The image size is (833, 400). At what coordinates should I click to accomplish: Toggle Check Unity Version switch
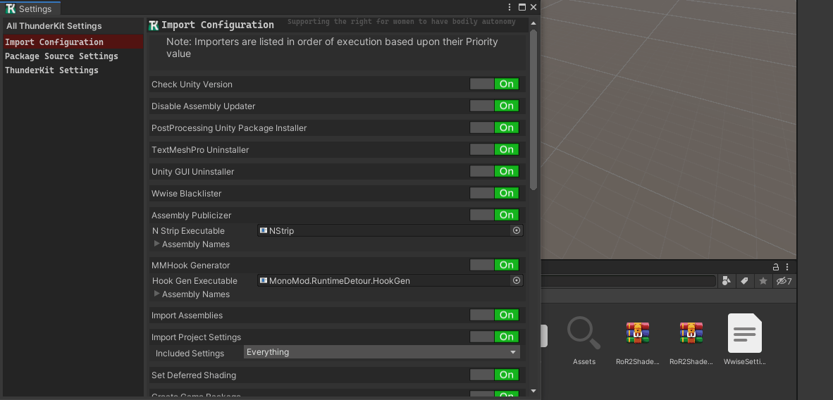pos(495,84)
